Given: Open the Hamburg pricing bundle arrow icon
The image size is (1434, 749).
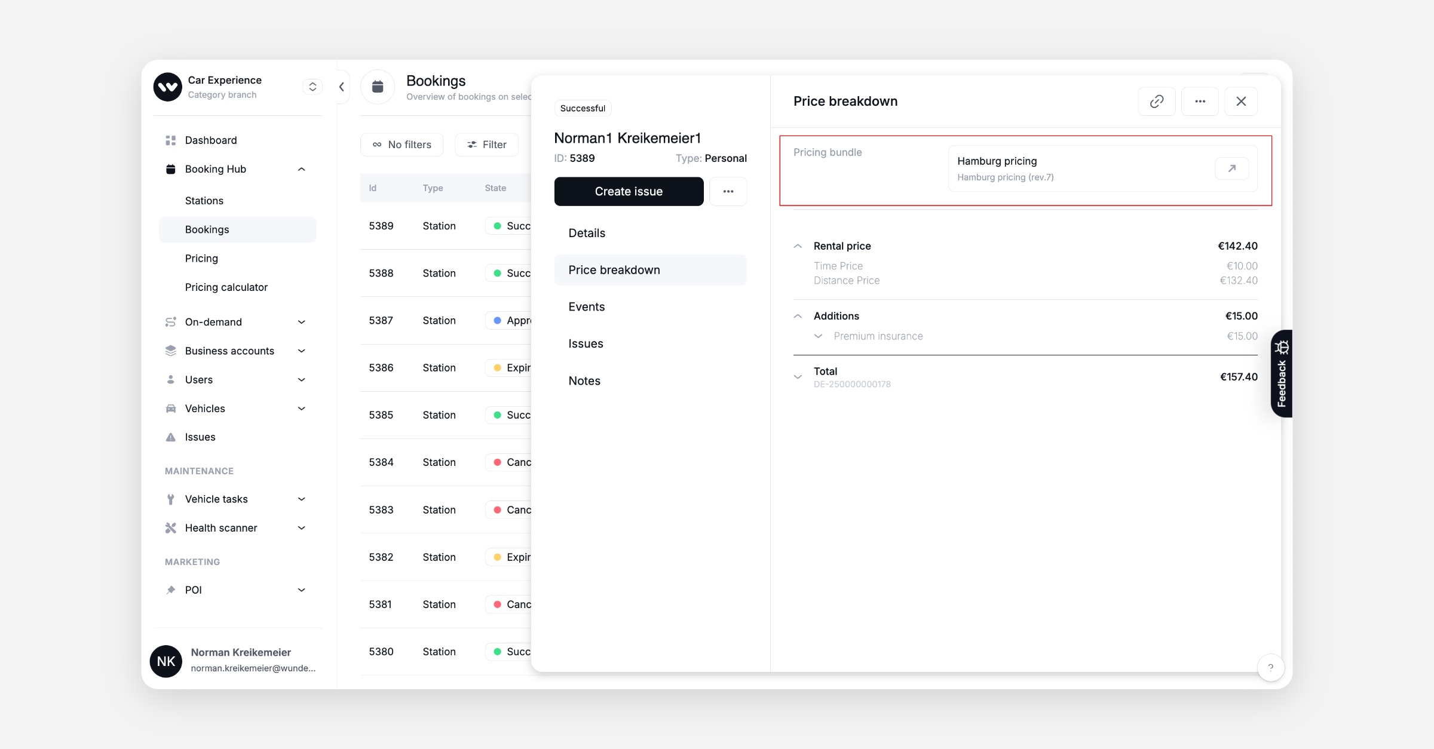Looking at the screenshot, I should click(x=1231, y=168).
